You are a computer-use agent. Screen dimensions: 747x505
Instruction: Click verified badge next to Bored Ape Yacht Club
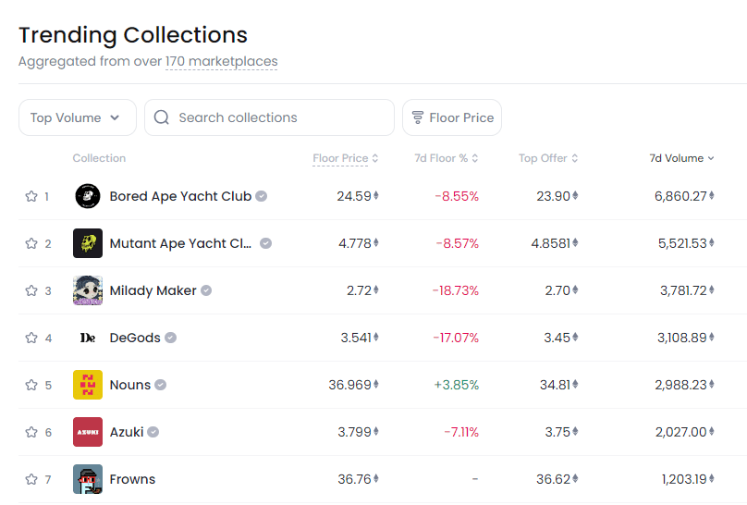(261, 196)
